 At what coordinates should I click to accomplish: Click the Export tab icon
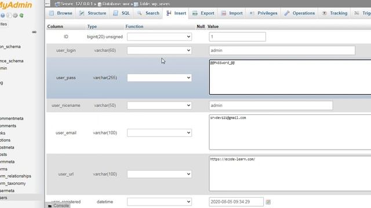(195, 13)
